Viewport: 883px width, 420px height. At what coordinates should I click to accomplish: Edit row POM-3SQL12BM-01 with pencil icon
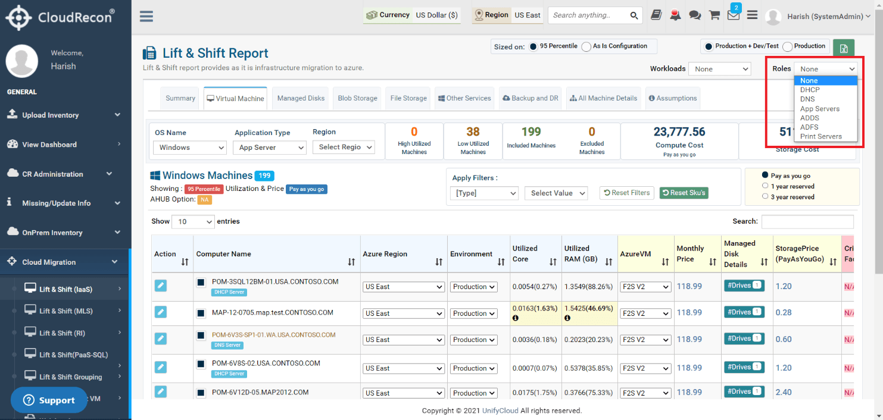[x=161, y=286]
